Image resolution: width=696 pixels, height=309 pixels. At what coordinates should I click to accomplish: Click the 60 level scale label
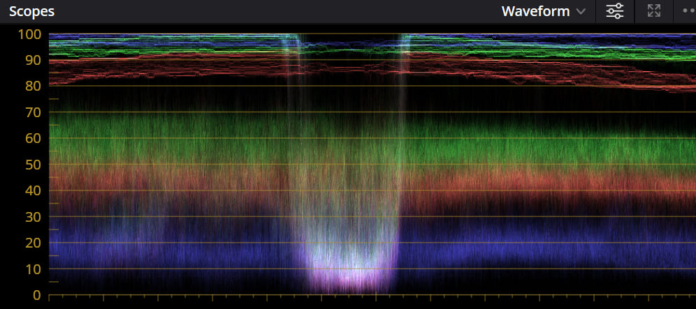tap(34, 138)
